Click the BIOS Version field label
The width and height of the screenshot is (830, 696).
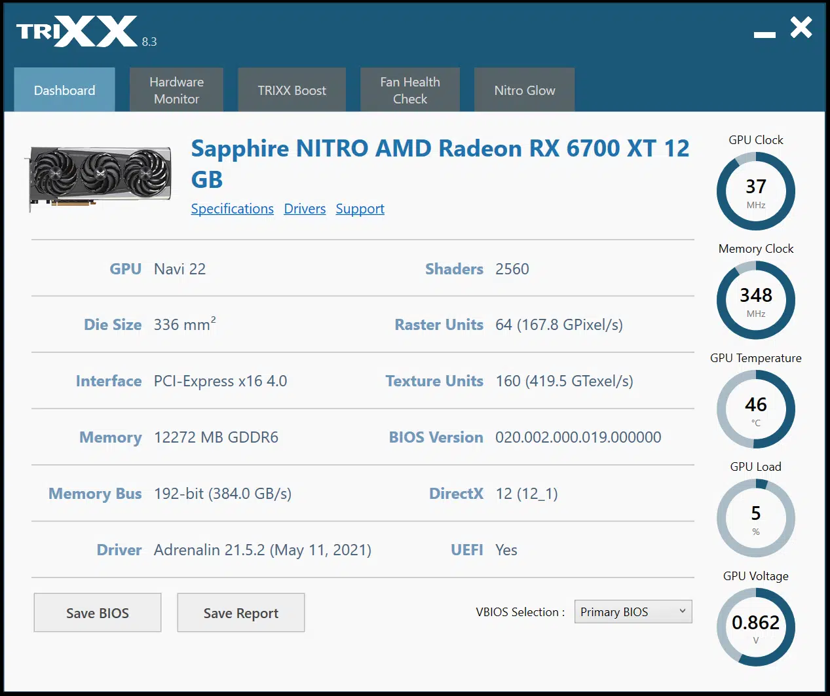436,437
